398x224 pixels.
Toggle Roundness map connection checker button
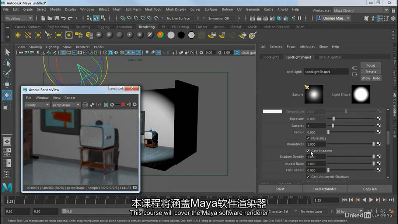[x=379, y=144]
